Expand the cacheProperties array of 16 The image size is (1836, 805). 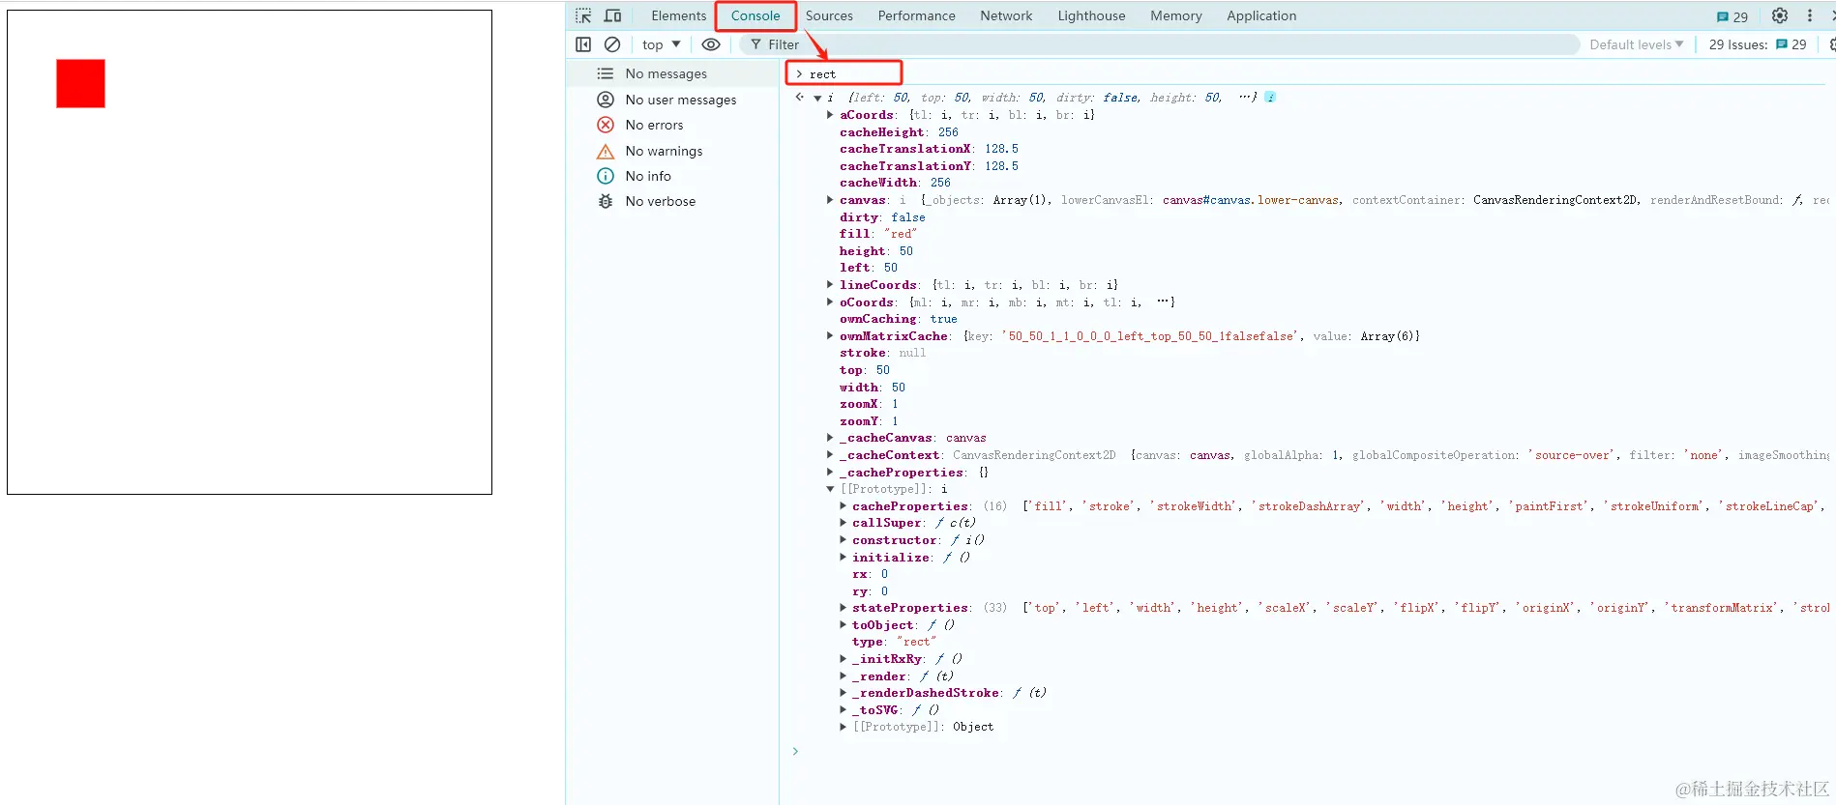[843, 506]
